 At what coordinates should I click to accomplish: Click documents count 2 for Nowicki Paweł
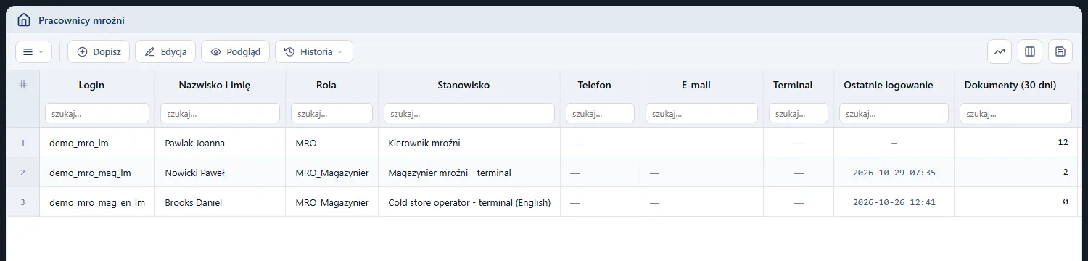pos(1066,173)
